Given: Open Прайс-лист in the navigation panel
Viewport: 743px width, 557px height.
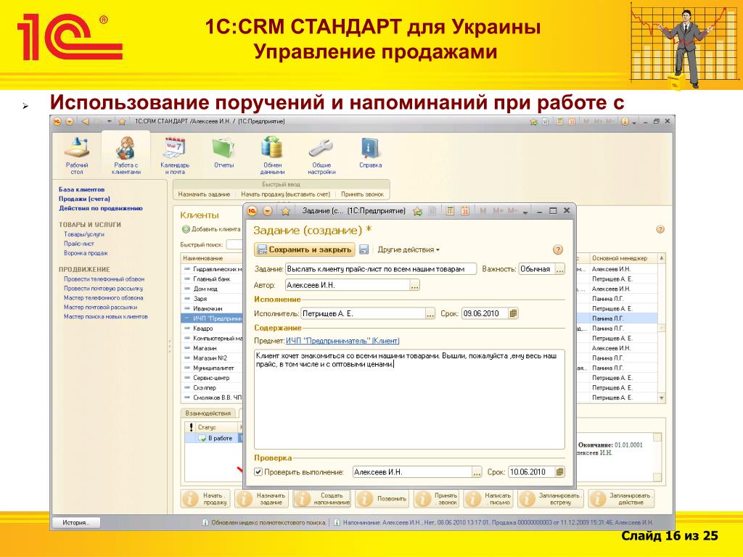Looking at the screenshot, I should click(78, 244).
